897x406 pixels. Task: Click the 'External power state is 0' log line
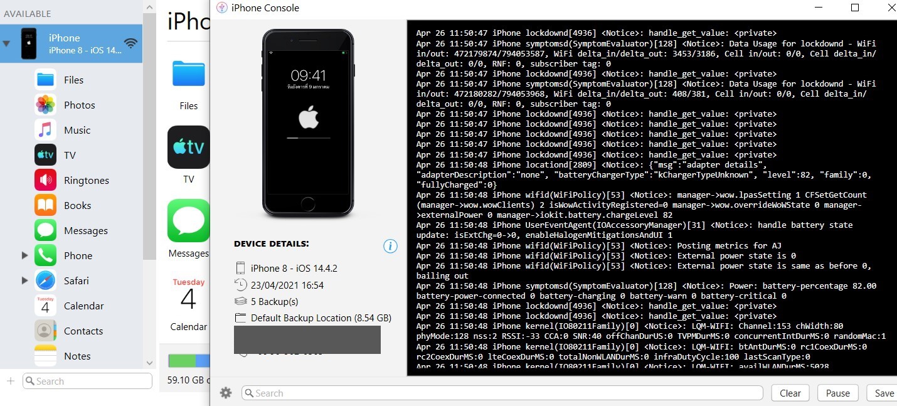pos(606,255)
